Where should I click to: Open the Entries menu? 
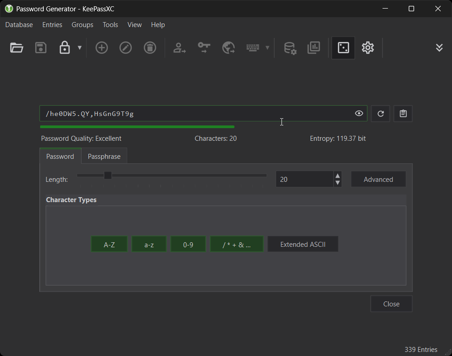click(52, 25)
